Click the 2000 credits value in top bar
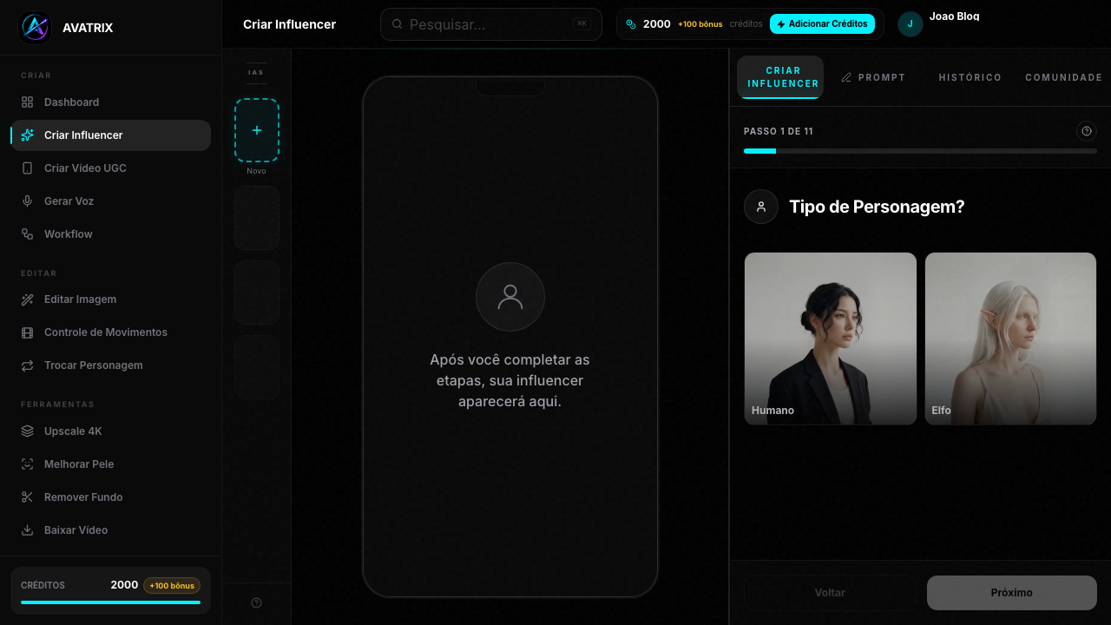This screenshot has width=1111, height=625. tap(657, 24)
